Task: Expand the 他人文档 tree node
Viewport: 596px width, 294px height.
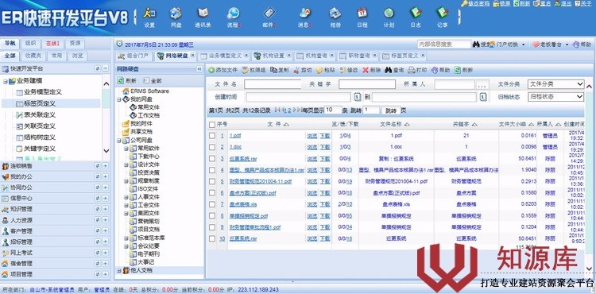Action: point(119,270)
